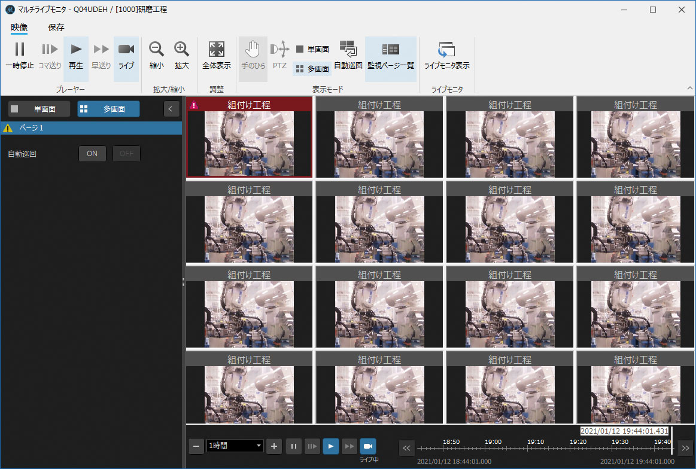Click ライブモニタ表示 icon

point(446,50)
